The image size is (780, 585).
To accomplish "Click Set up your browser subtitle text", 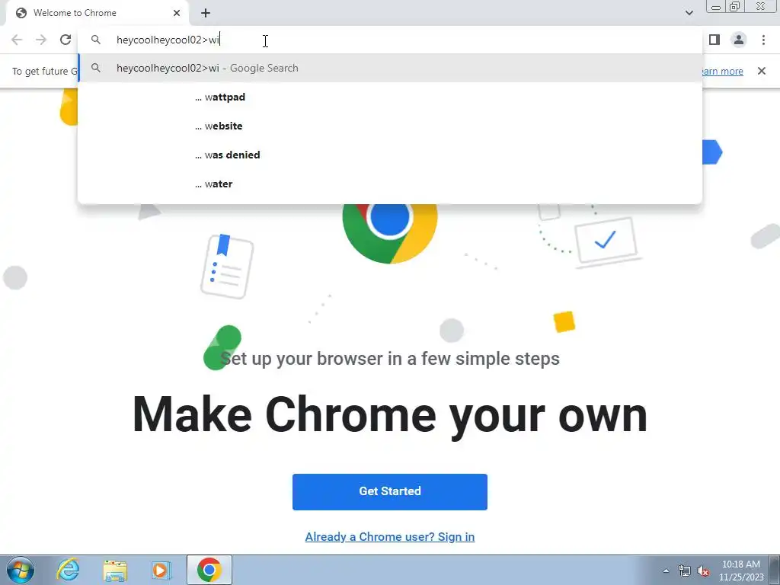I will coord(389,359).
